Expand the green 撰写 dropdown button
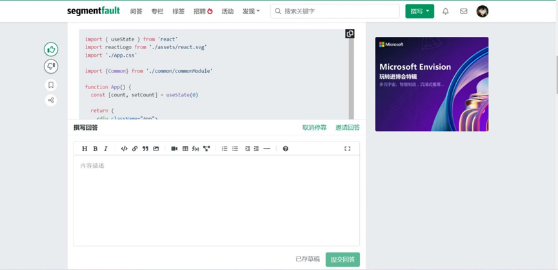Image resolution: width=558 pixels, height=270 pixels. pos(419,11)
